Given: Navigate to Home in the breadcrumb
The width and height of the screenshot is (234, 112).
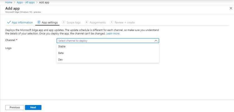Looking at the screenshot, I should point(9,3).
